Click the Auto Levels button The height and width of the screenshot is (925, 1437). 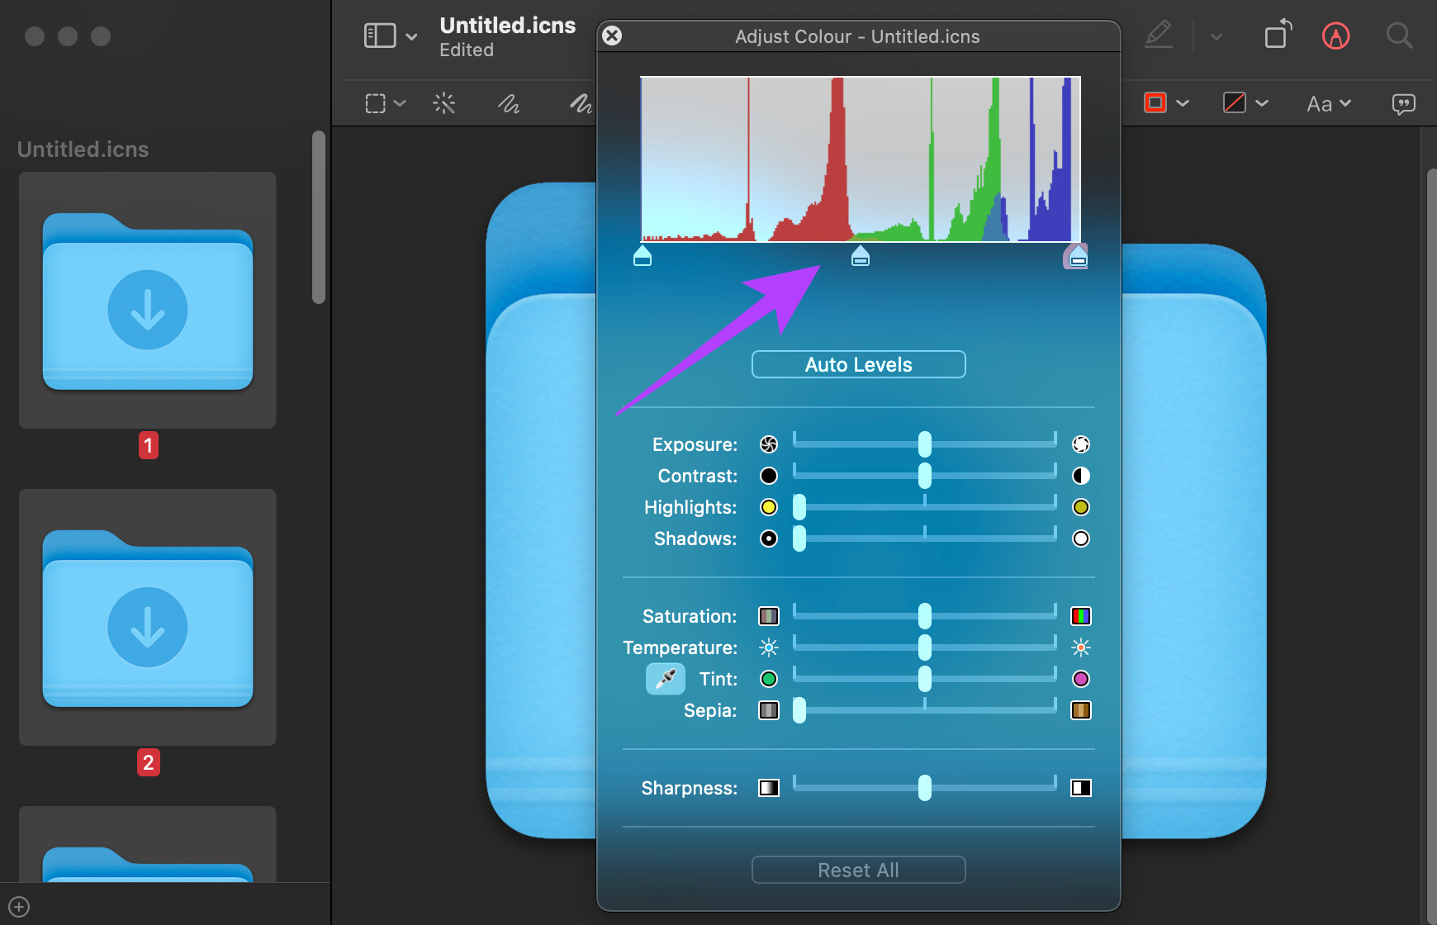[x=859, y=364]
